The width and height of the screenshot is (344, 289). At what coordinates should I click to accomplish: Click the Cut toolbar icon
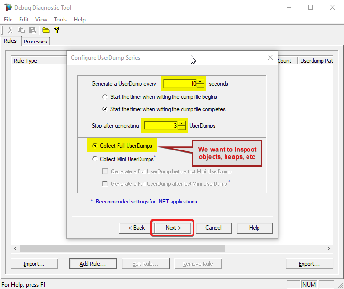(10, 30)
